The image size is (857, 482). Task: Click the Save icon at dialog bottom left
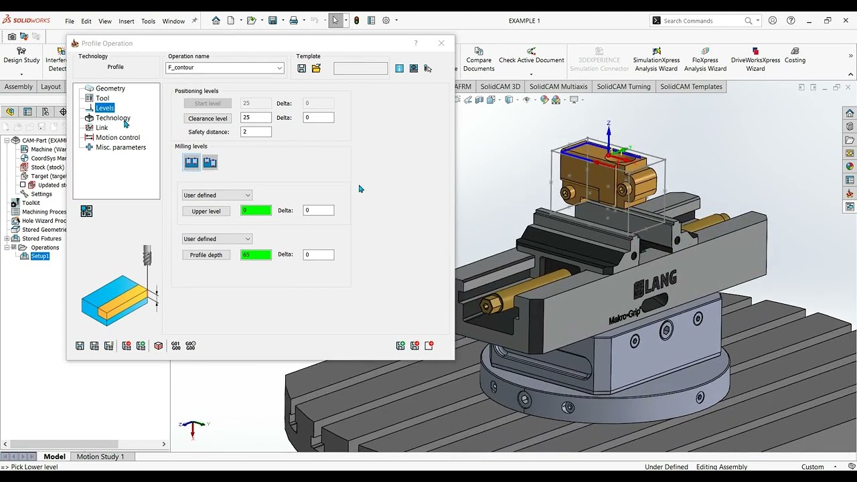pos(80,345)
